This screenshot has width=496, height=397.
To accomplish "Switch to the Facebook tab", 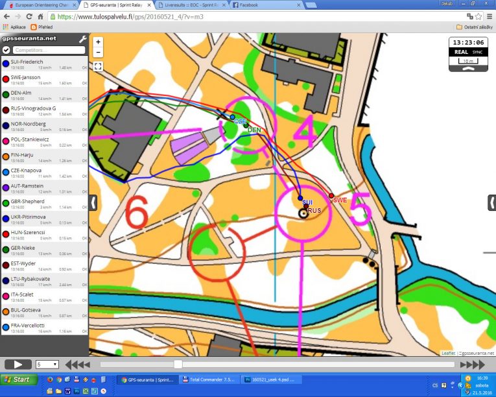I will tap(266, 5).
